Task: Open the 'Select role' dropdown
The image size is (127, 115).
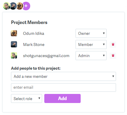Action: click(26, 99)
